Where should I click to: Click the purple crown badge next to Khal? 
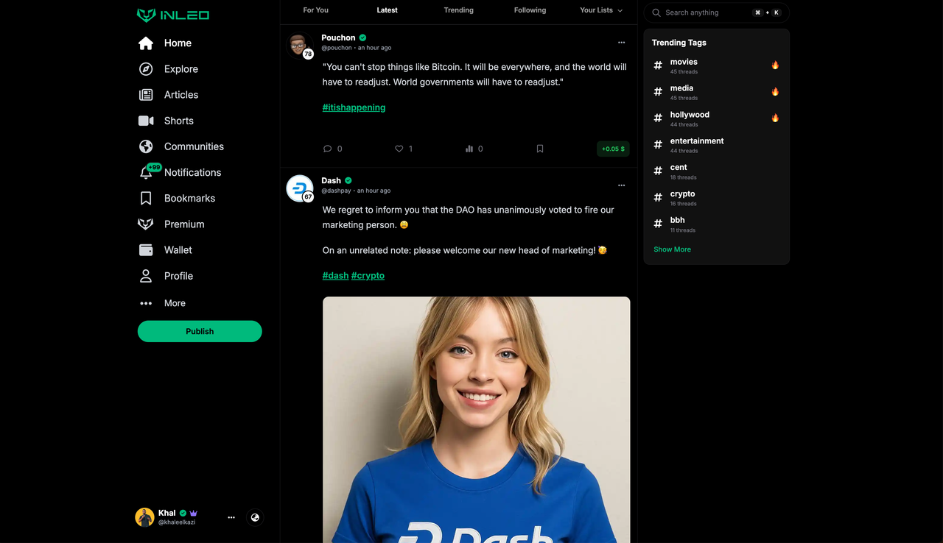[x=194, y=513]
